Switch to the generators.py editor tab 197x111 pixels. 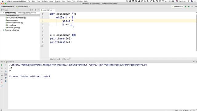[47, 10]
